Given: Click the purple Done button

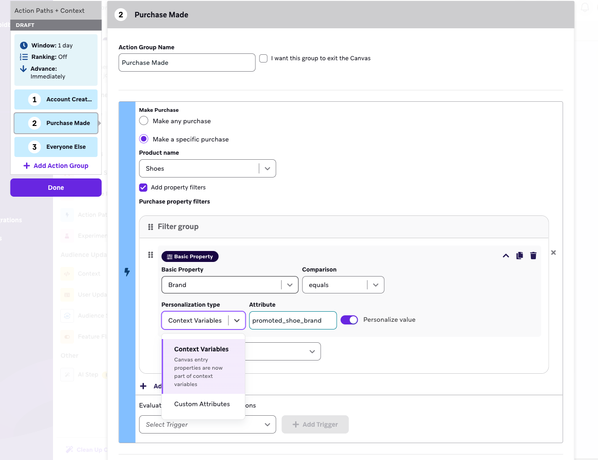Looking at the screenshot, I should click(56, 188).
